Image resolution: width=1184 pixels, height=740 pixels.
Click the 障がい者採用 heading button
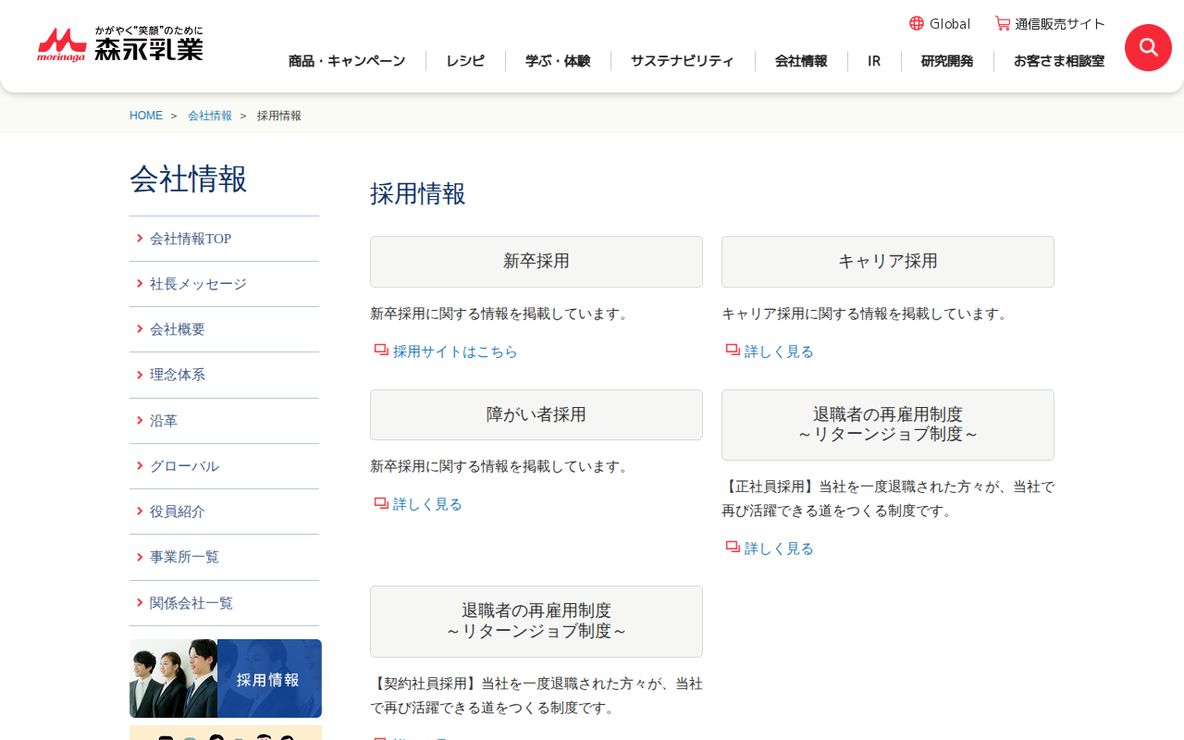pos(536,414)
